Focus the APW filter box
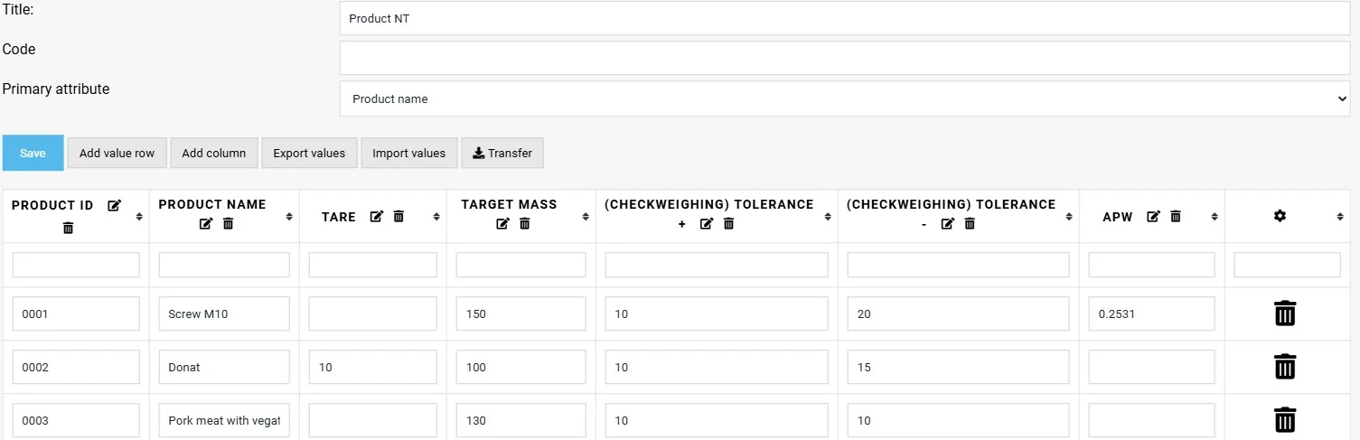 [1152, 265]
